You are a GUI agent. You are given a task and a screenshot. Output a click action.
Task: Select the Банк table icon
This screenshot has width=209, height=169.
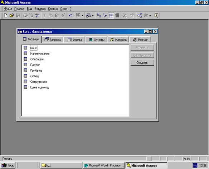point(25,48)
